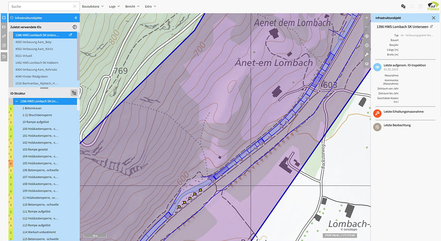The width and height of the screenshot is (441, 241).
Task: Click Letzte Beobachtung heading
Action: point(397,125)
